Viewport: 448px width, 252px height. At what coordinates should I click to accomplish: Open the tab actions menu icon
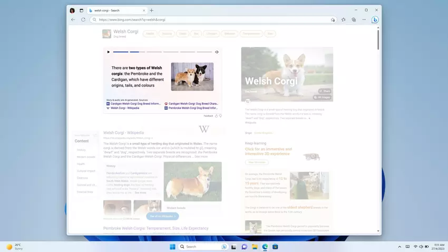[81, 10]
